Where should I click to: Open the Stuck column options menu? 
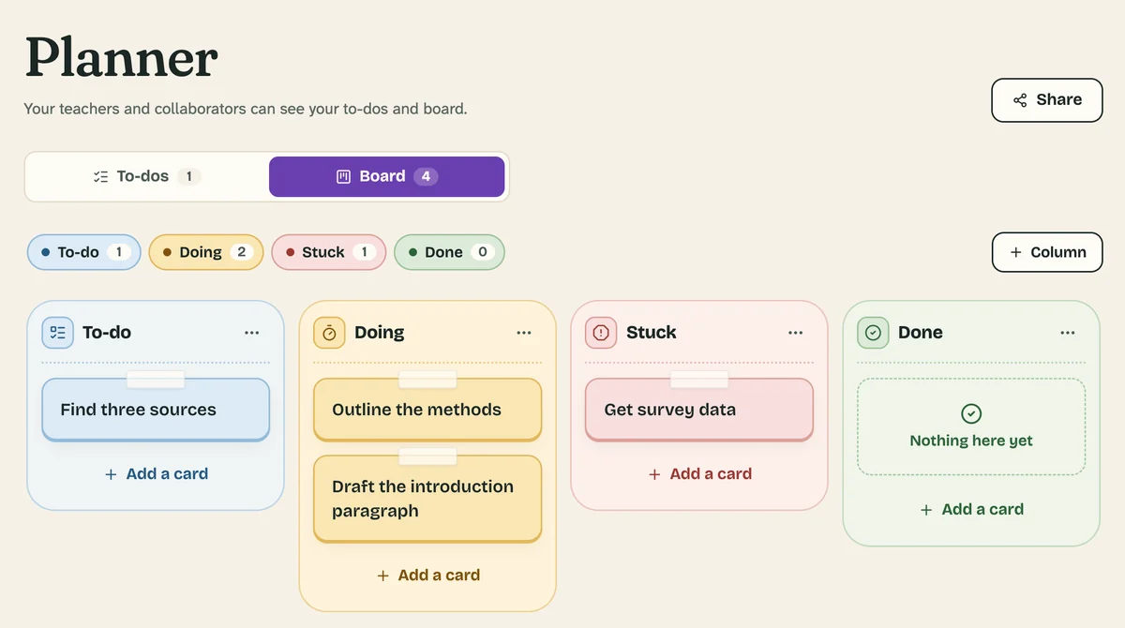[796, 333]
